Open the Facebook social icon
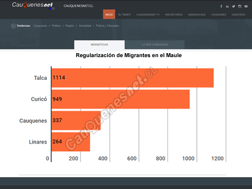Viewport: 252px width, 189px height. (221, 6)
